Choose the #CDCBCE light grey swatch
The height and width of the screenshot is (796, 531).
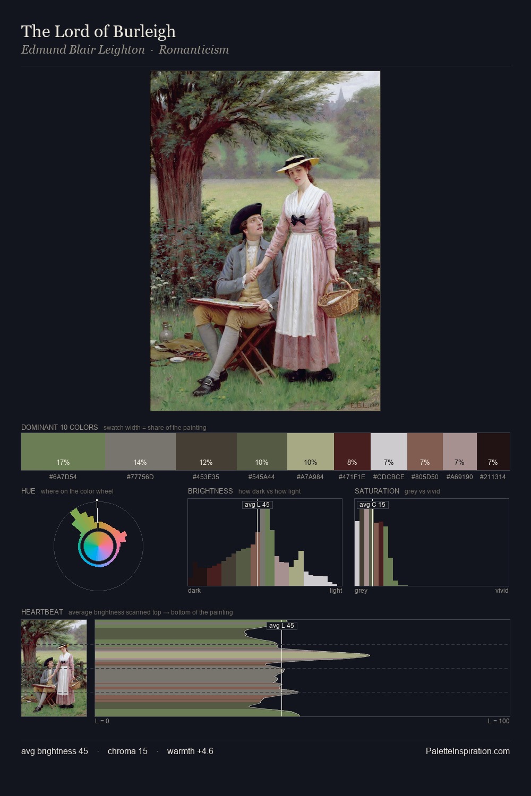click(389, 452)
